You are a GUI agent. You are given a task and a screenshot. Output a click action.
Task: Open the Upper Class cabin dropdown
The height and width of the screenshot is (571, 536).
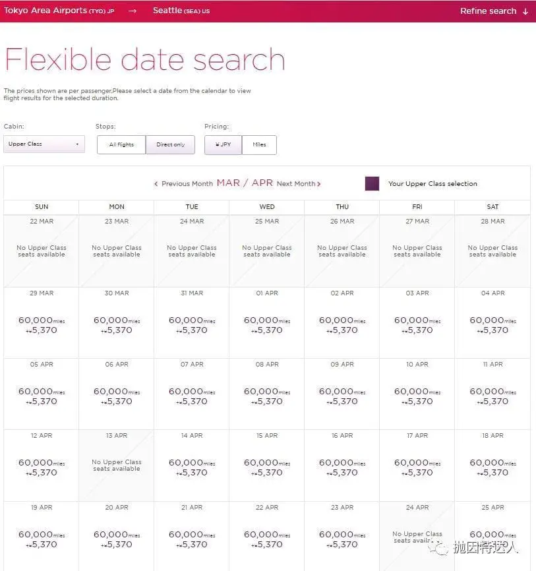point(44,144)
